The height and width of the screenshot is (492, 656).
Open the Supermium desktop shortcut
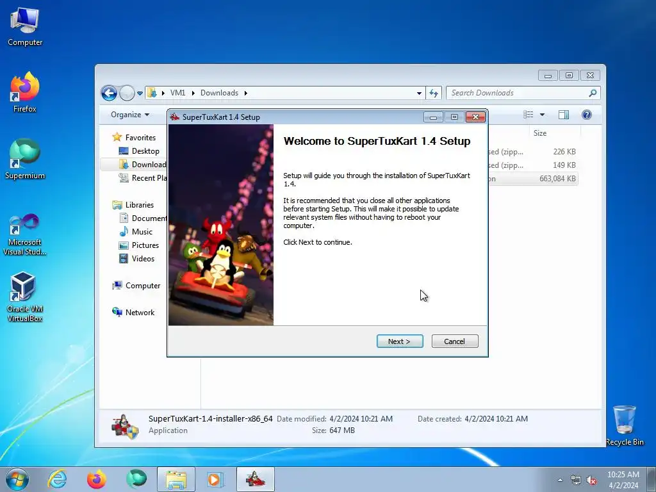25,159
